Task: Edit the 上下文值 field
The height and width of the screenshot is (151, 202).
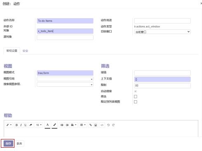Action: [162, 79]
